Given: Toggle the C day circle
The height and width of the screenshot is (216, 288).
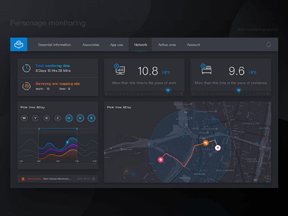Looking at the screenshot, I should coord(46,118).
